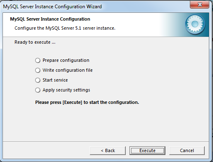Click the Write configuration file label text
213x162 pixels.
67,70
